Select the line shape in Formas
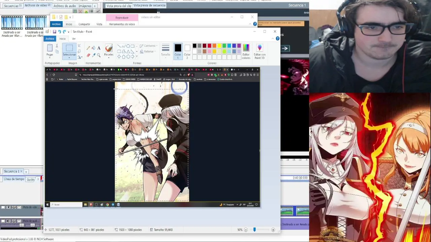Viewport: 431px width, 242px height. click(x=119, y=46)
